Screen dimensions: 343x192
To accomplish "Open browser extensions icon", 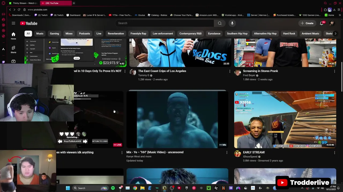I will coord(325,10).
